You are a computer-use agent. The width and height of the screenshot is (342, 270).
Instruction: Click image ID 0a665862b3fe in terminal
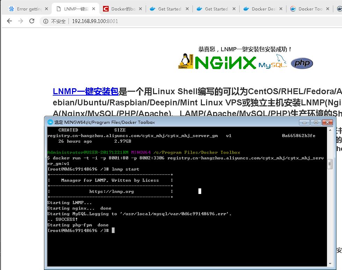coord(299,136)
